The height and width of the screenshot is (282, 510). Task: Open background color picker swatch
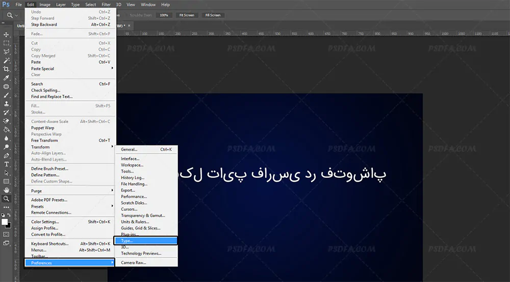coord(9,225)
